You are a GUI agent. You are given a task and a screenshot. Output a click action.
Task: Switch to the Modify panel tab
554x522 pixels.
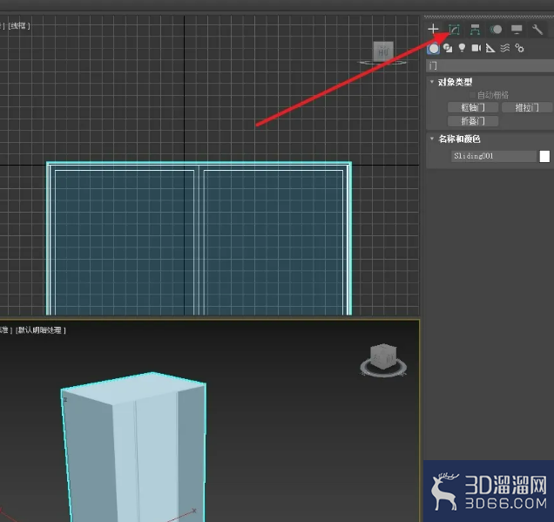click(454, 30)
